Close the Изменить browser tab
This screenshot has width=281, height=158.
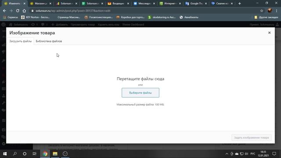tap(25, 4)
